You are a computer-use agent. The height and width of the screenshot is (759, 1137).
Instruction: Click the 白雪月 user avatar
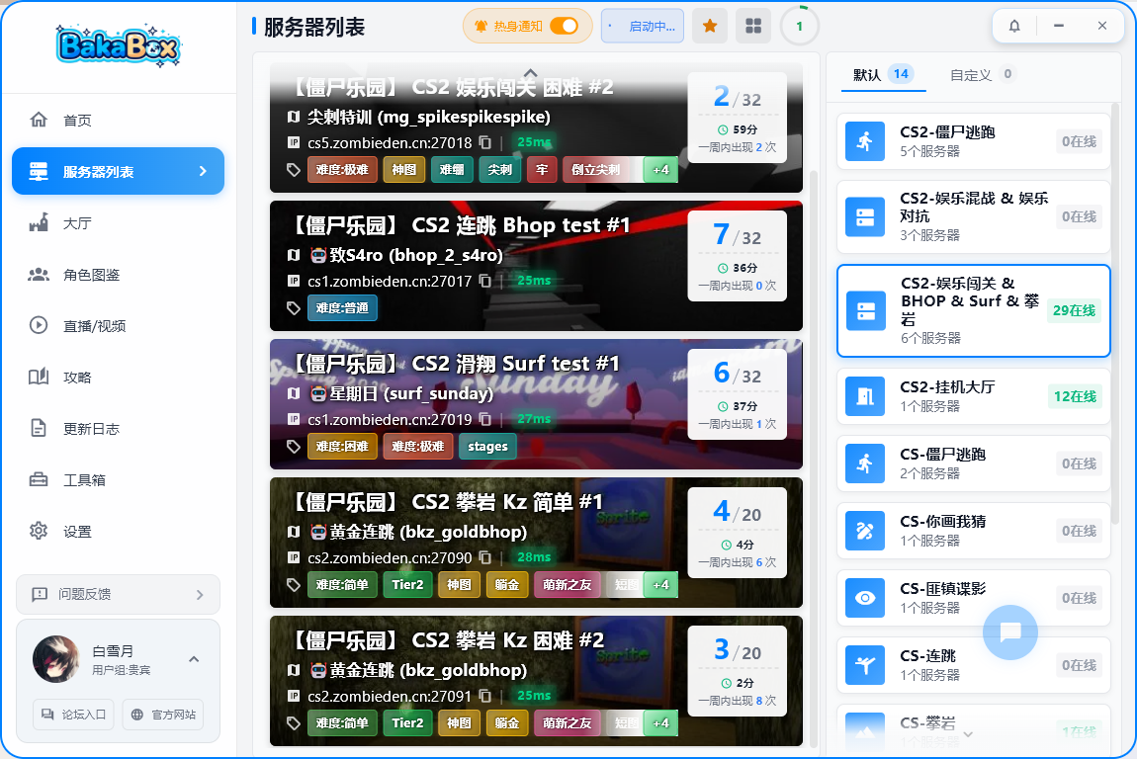click(55, 659)
